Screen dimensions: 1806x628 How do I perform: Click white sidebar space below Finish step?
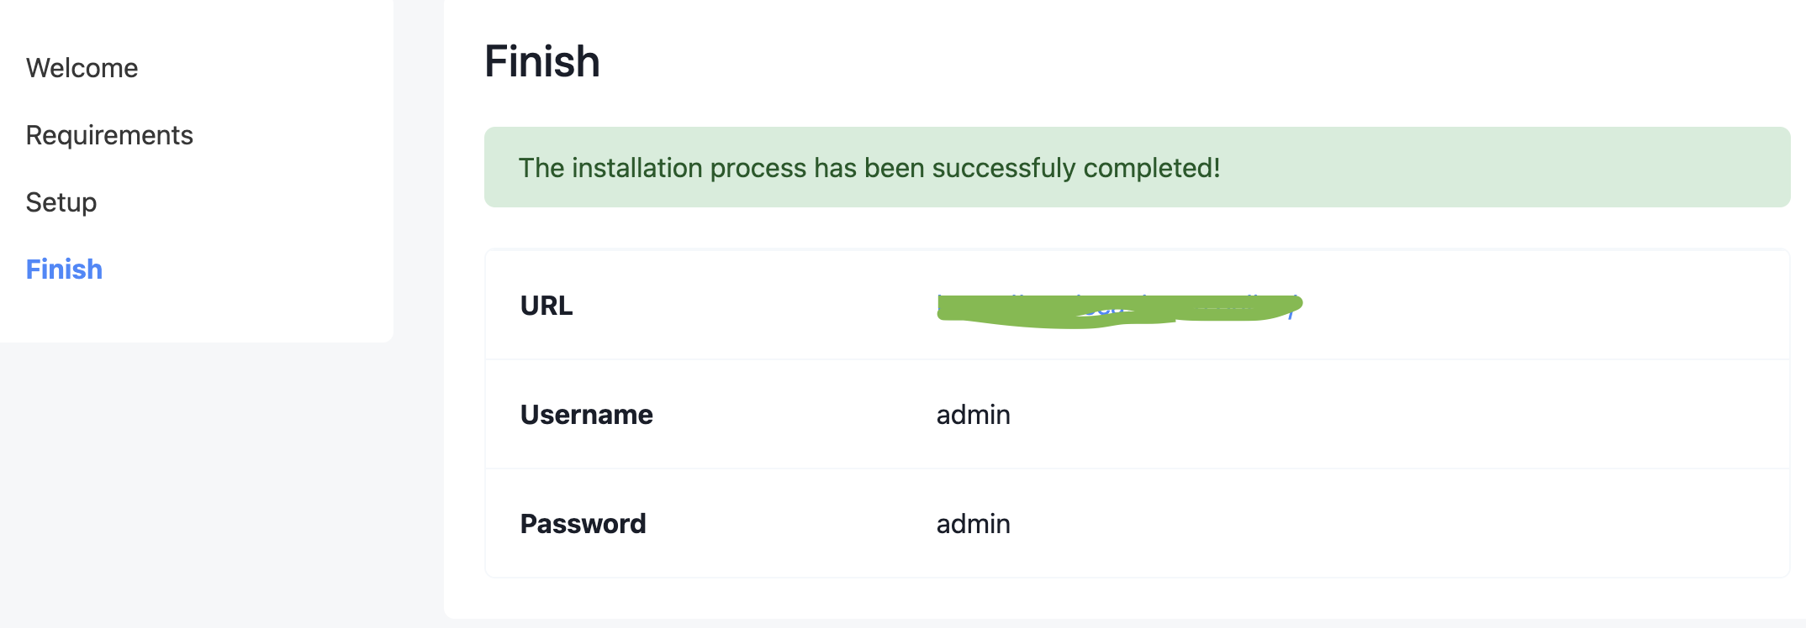point(197,315)
